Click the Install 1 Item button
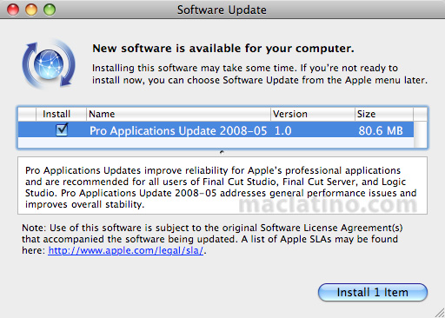Screen dimensions: 445x318 pos(373,292)
